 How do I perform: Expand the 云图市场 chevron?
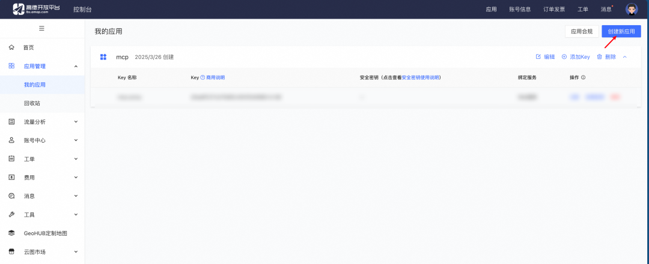[x=76, y=252]
